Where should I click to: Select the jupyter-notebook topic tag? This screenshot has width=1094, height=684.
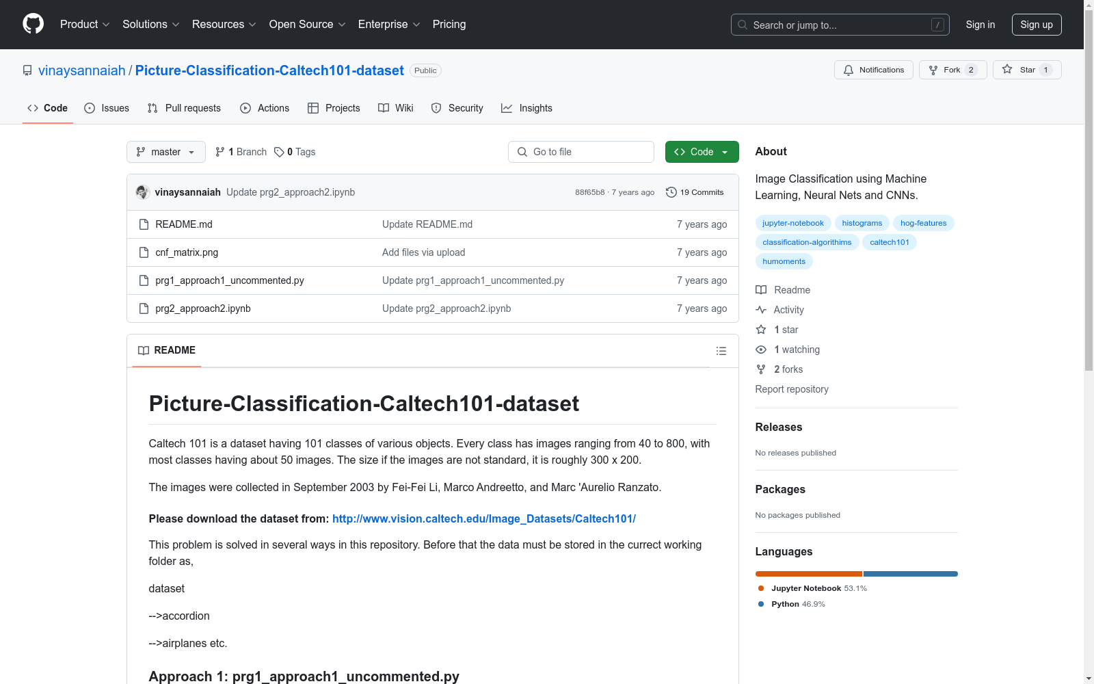pos(793,223)
